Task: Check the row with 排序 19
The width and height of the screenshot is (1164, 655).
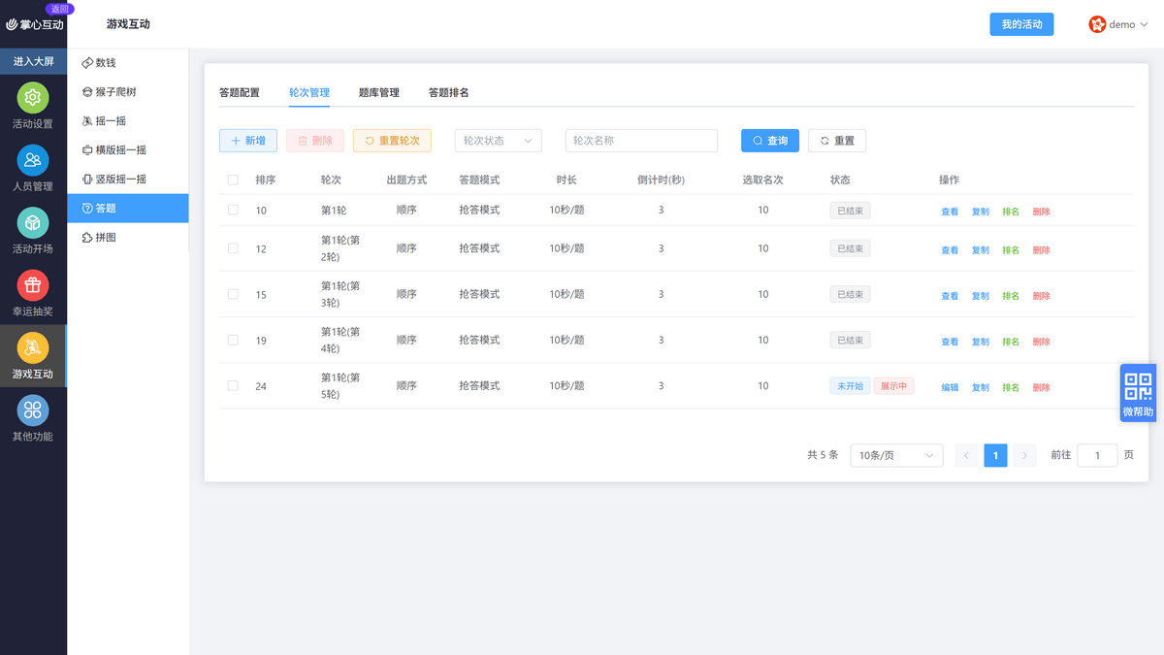Action: point(233,340)
